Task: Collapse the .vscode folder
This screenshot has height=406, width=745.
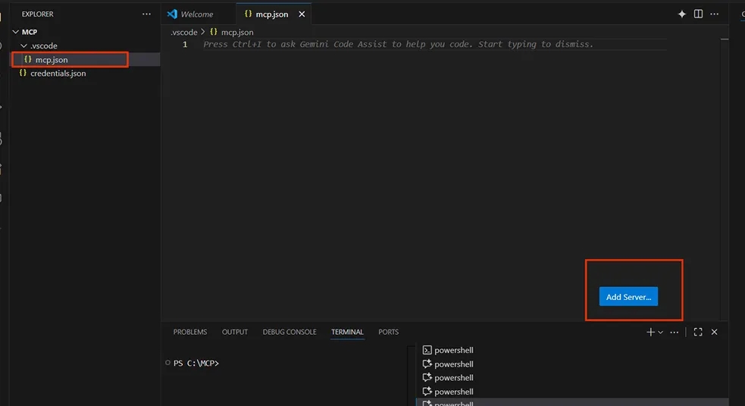Action: (23, 45)
